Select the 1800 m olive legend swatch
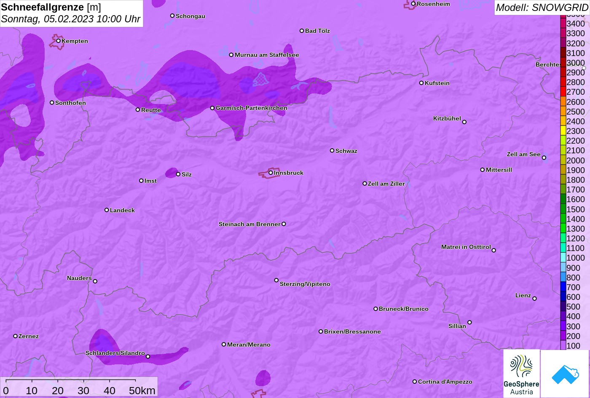Screen dimensions: 590x398 tap(563, 180)
